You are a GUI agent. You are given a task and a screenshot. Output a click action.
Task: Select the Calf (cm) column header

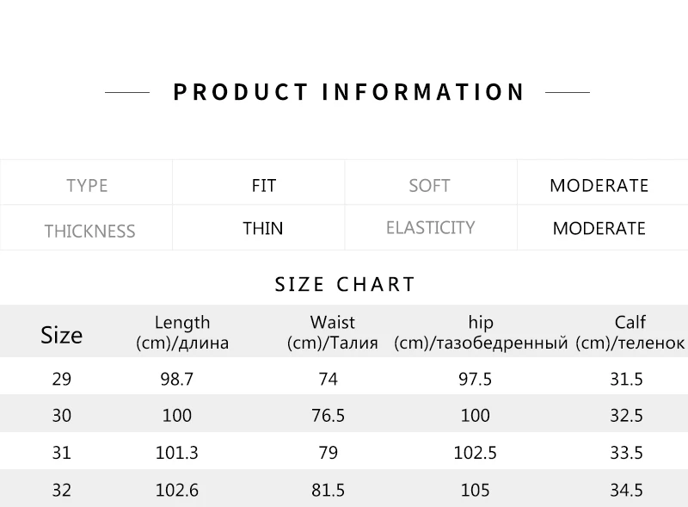pos(630,332)
